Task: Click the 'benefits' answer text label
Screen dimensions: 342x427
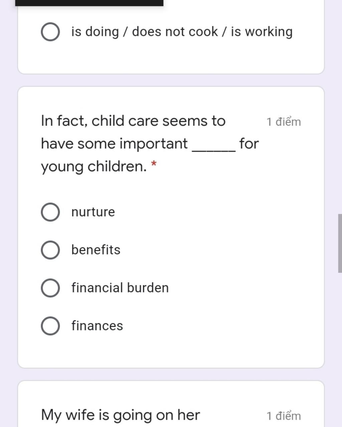Action: [x=96, y=250]
